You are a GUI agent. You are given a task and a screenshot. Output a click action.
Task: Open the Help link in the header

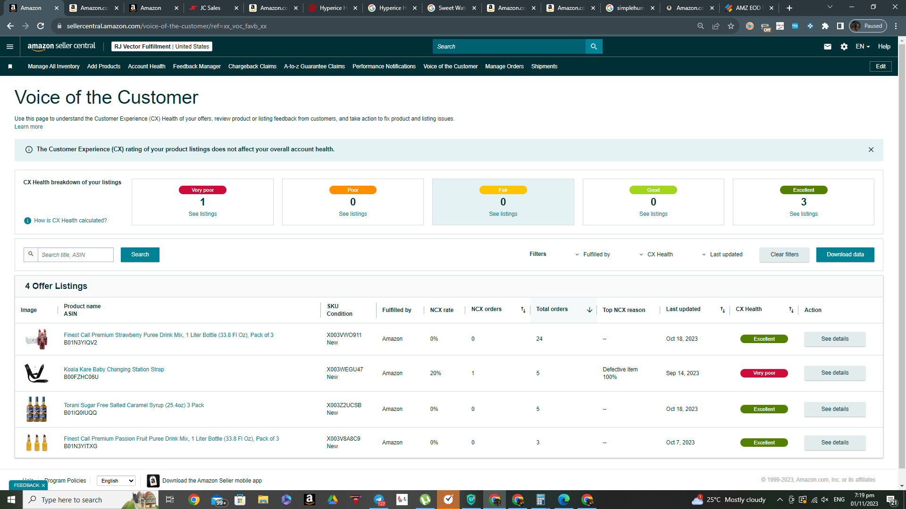tap(884, 47)
